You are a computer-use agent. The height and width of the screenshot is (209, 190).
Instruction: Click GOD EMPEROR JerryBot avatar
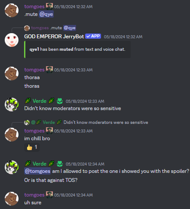coord(12,40)
